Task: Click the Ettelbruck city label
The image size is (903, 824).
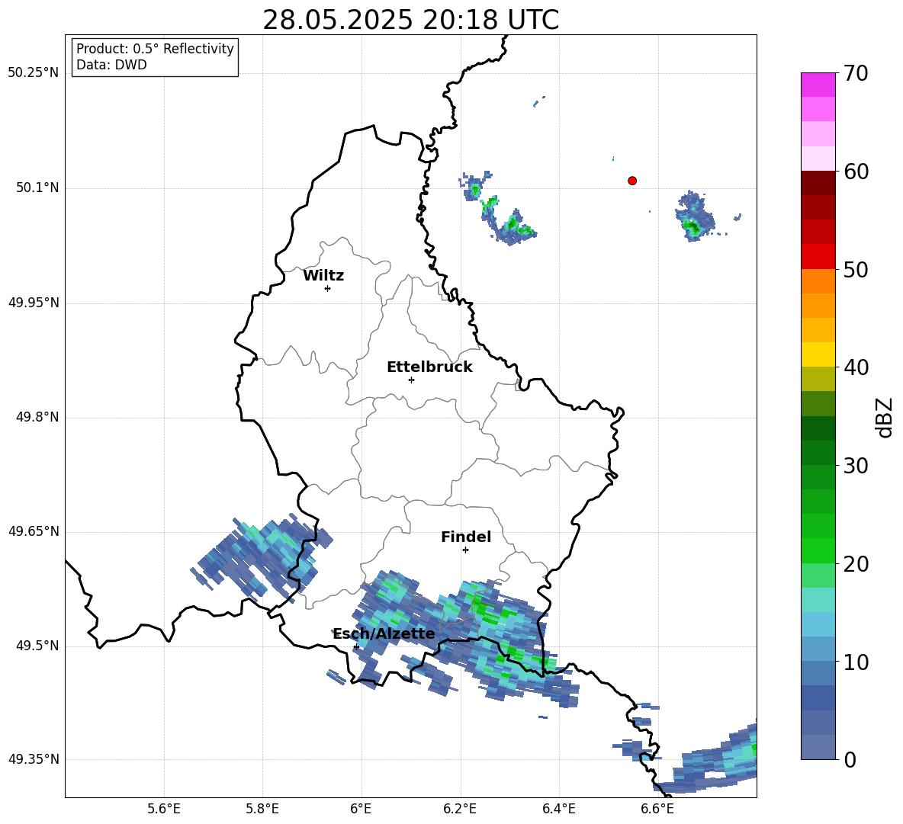Action: tap(429, 367)
